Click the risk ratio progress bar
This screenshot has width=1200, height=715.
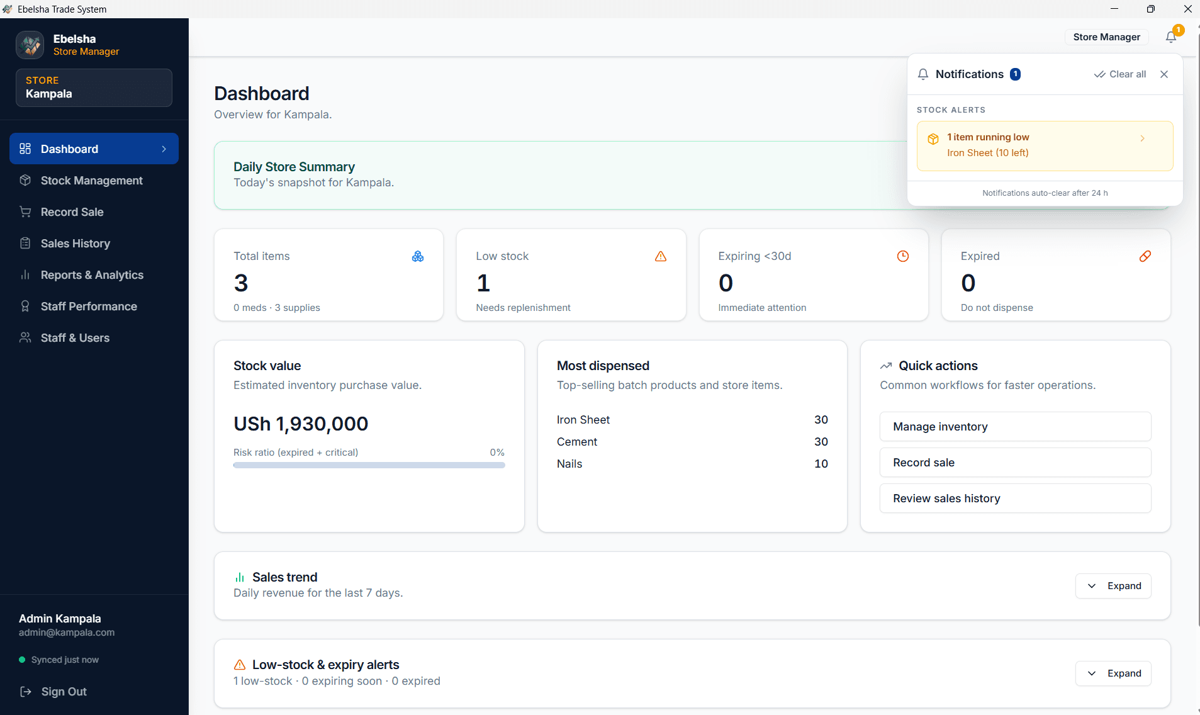pyautogui.click(x=369, y=465)
